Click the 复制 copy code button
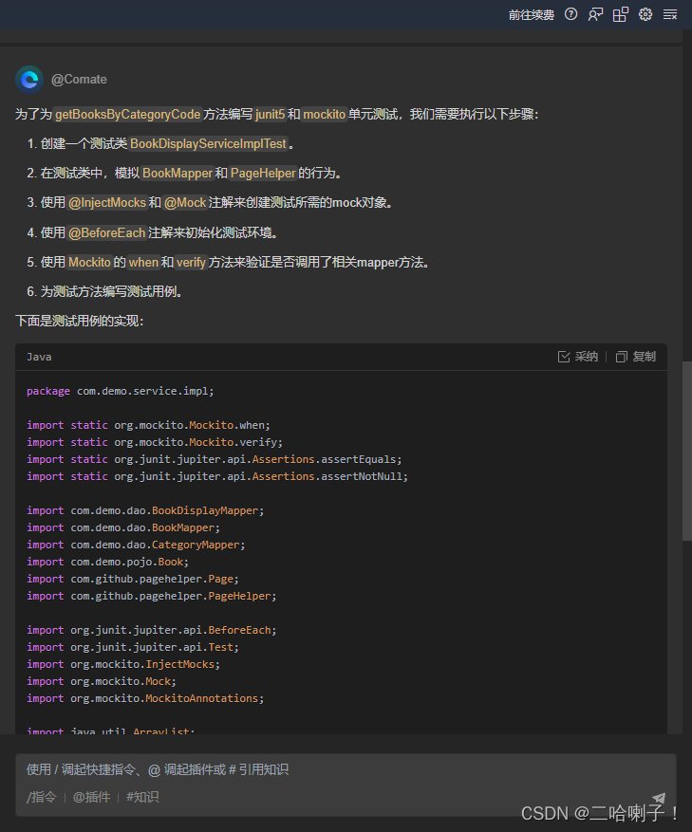Screen dimensions: 692x832 point(636,357)
